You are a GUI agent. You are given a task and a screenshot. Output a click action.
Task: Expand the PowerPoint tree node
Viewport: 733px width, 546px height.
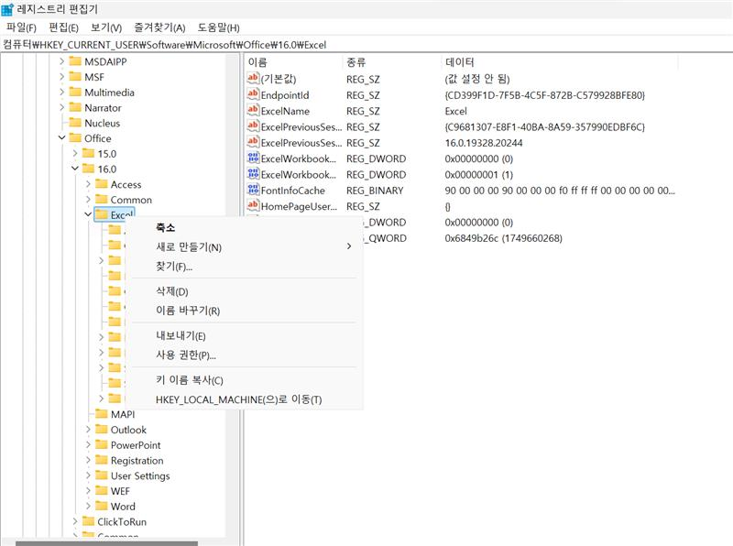click(88, 445)
